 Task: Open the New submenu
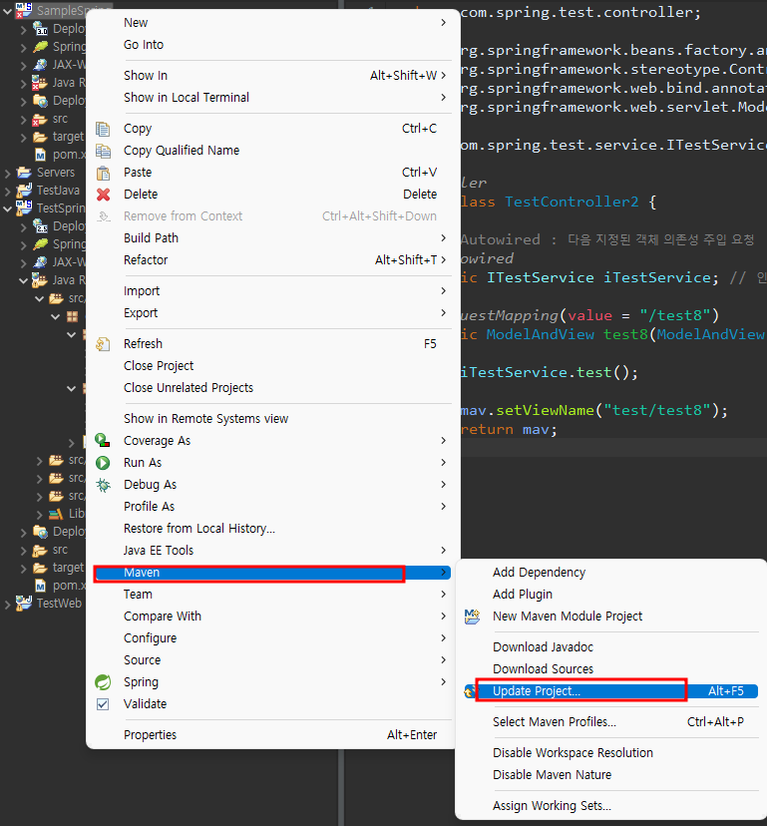pos(273,23)
